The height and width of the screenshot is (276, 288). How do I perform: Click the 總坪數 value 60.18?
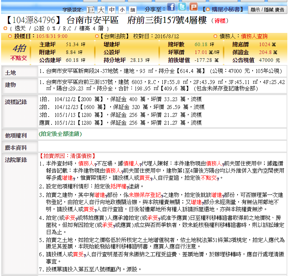point(201,44)
